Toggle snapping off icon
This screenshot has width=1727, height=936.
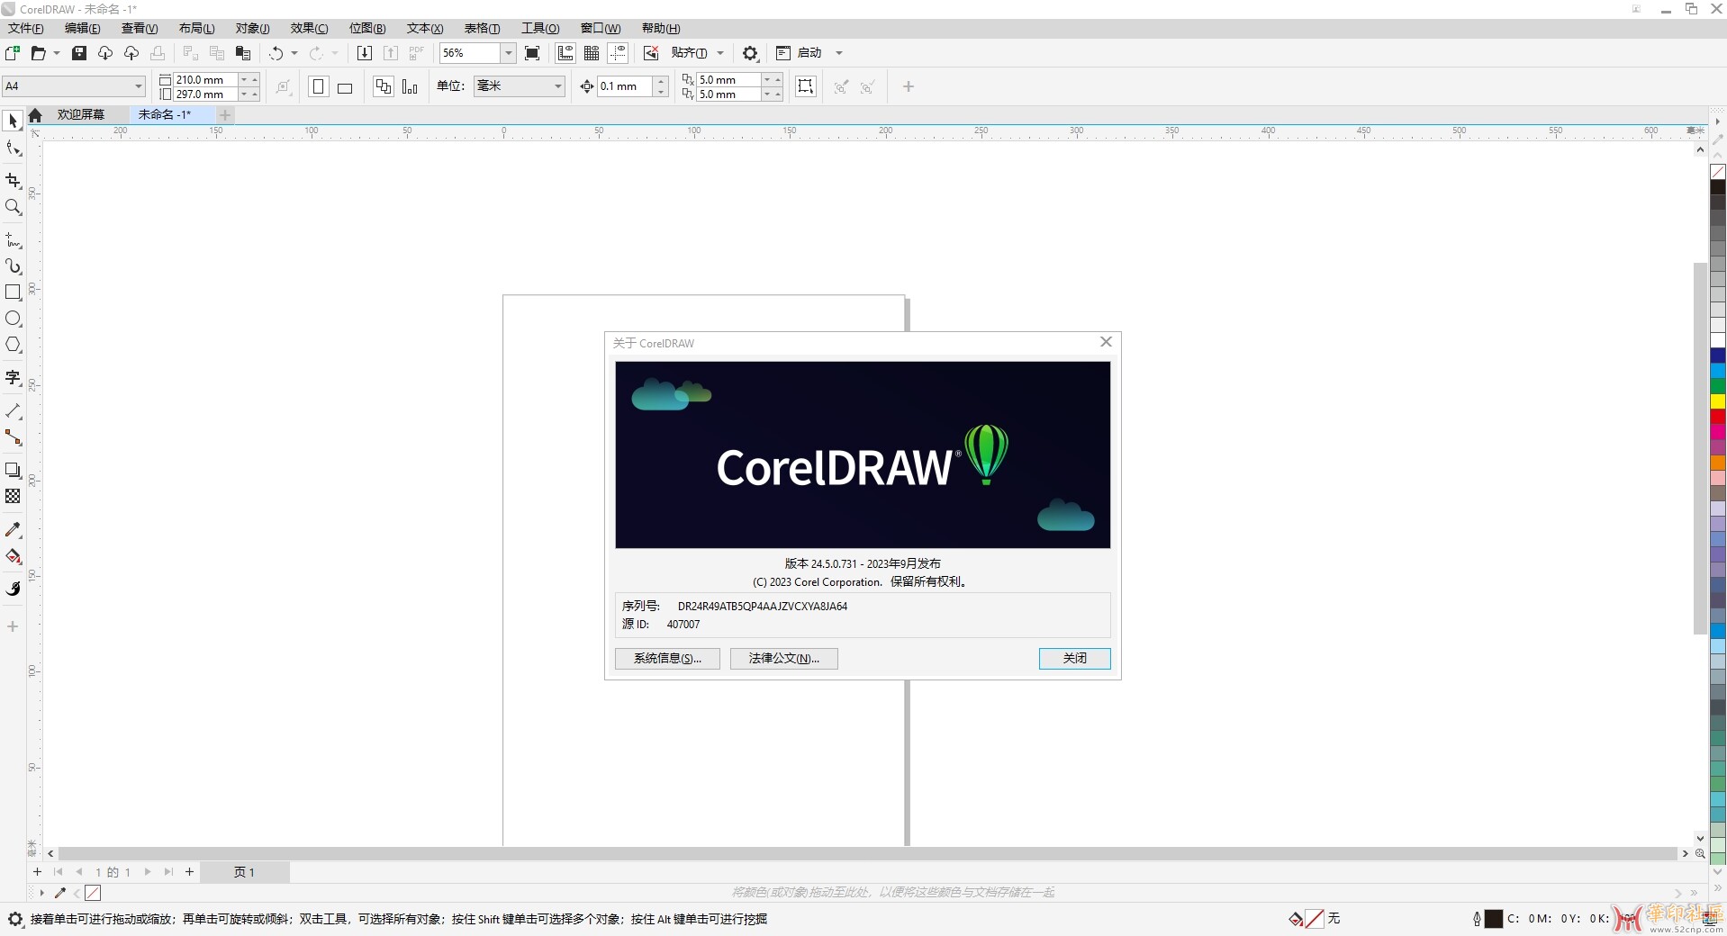click(651, 53)
